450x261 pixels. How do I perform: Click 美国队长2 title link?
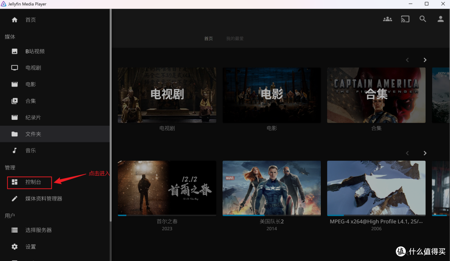[x=272, y=221]
